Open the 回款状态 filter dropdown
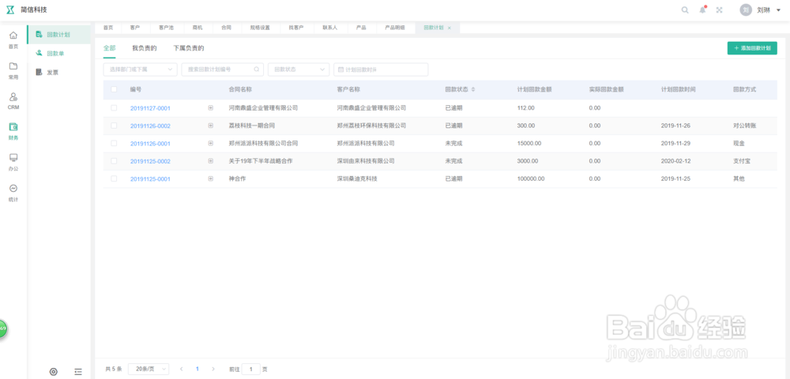The height and width of the screenshot is (379, 790). (299, 69)
